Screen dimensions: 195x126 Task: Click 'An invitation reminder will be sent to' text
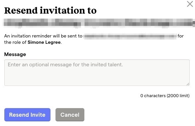click(x=43, y=36)
